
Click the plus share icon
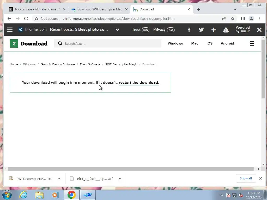click(214, 30)
